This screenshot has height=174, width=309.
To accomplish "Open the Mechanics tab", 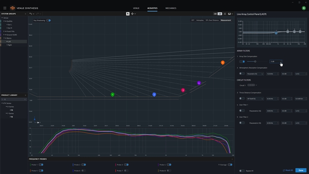I will (x=171, y=8).
